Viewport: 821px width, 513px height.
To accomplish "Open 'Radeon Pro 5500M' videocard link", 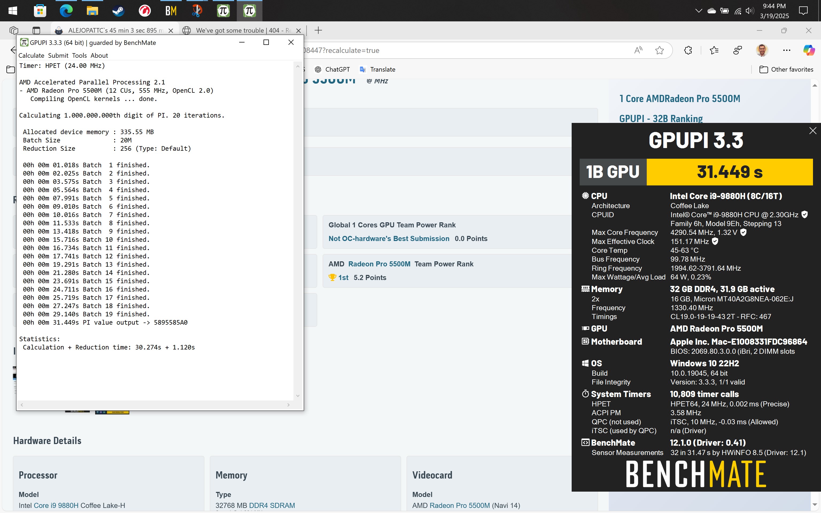I will (459, 505).
